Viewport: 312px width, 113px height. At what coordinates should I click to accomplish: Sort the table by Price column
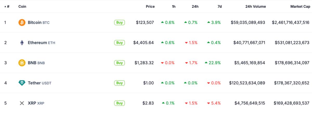click(x=150, y=6)
